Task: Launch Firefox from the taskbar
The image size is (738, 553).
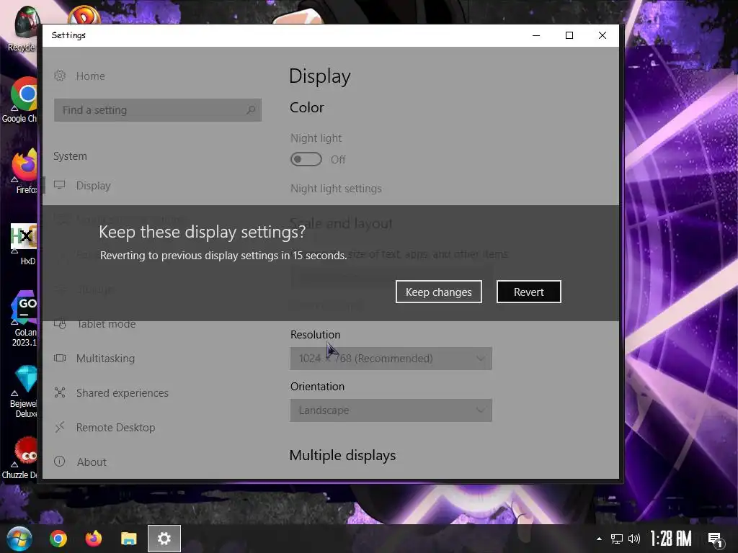Action: [x=93, y=539]
